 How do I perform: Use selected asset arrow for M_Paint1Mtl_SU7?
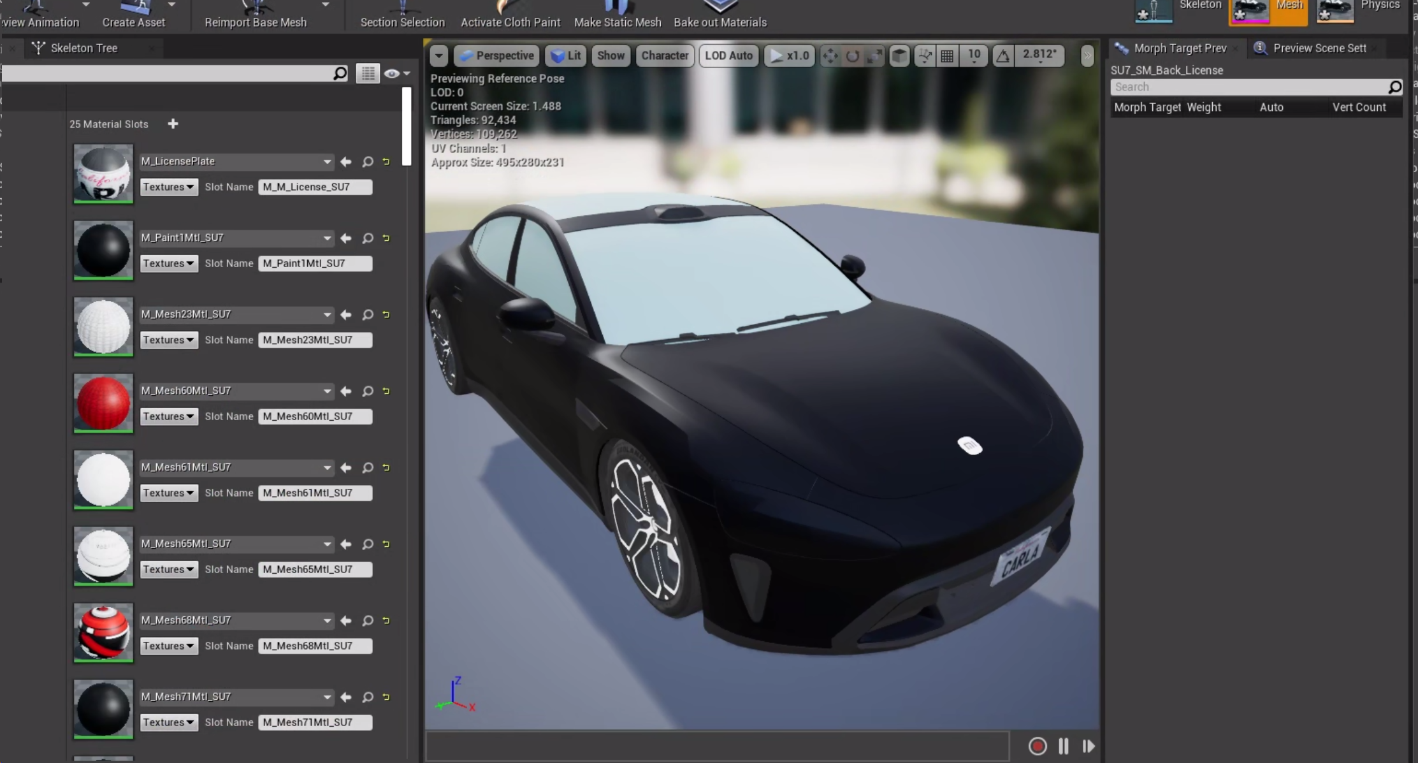point(346,238)
